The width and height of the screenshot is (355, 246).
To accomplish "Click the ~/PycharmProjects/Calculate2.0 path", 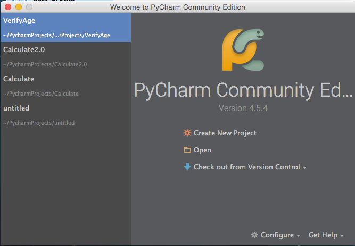I will coord(45,64).
